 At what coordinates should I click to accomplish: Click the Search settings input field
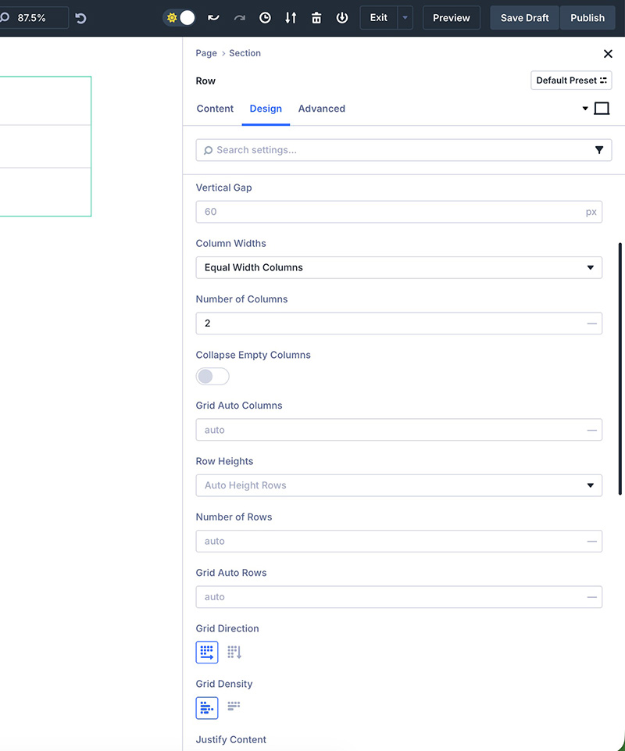tap(395, 150)
